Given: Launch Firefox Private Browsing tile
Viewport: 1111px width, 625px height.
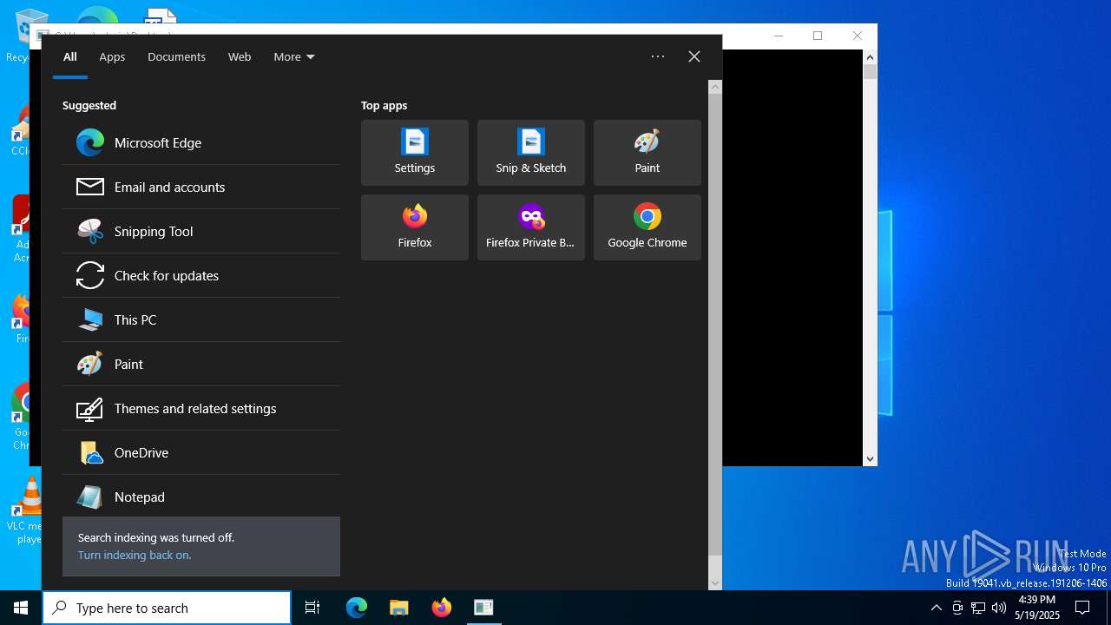Looking at the screenshot, I should 531,227.
